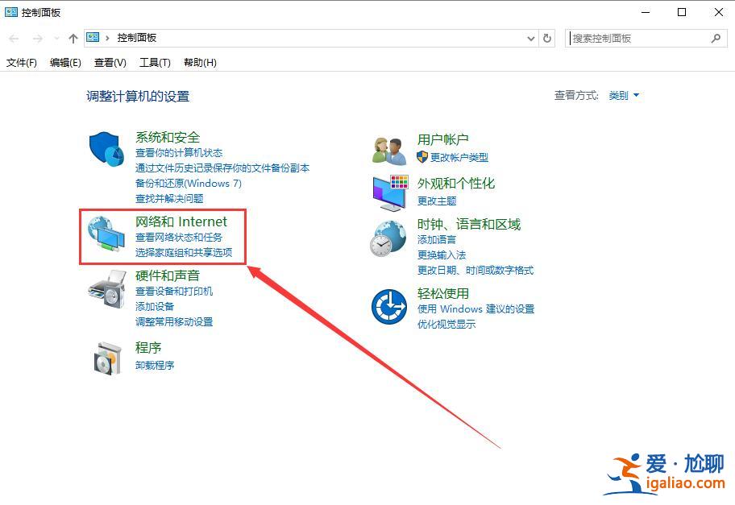
Task: Expand the address bar history dropdown arrow
Action: [x=530, y=37]
